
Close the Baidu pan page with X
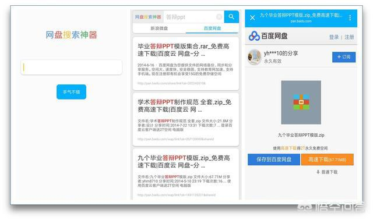point(252,18)
